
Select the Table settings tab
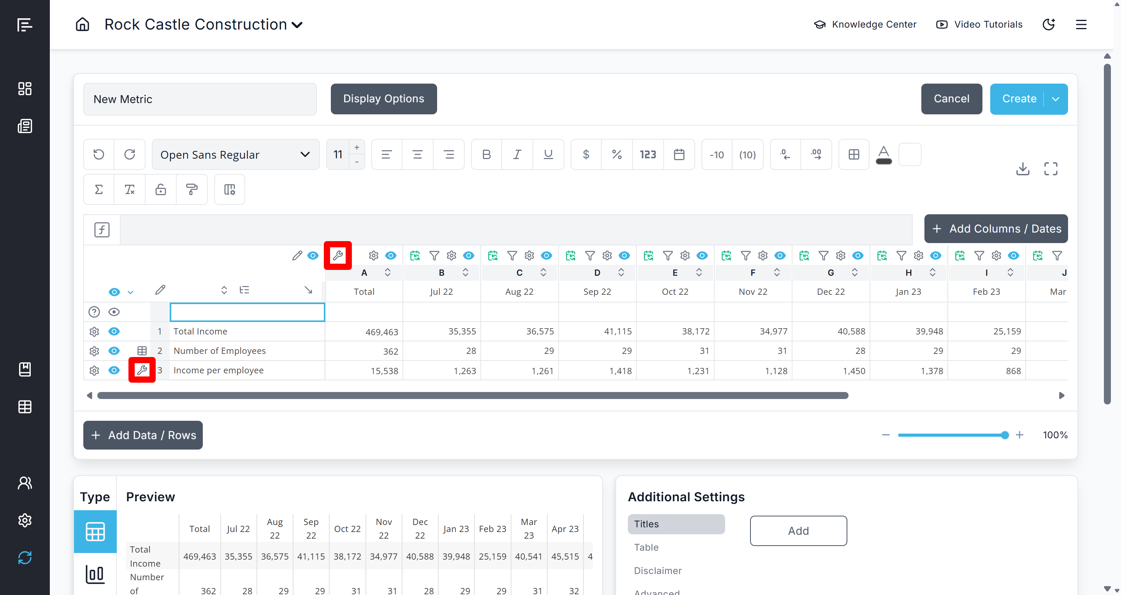coord(646,547)
